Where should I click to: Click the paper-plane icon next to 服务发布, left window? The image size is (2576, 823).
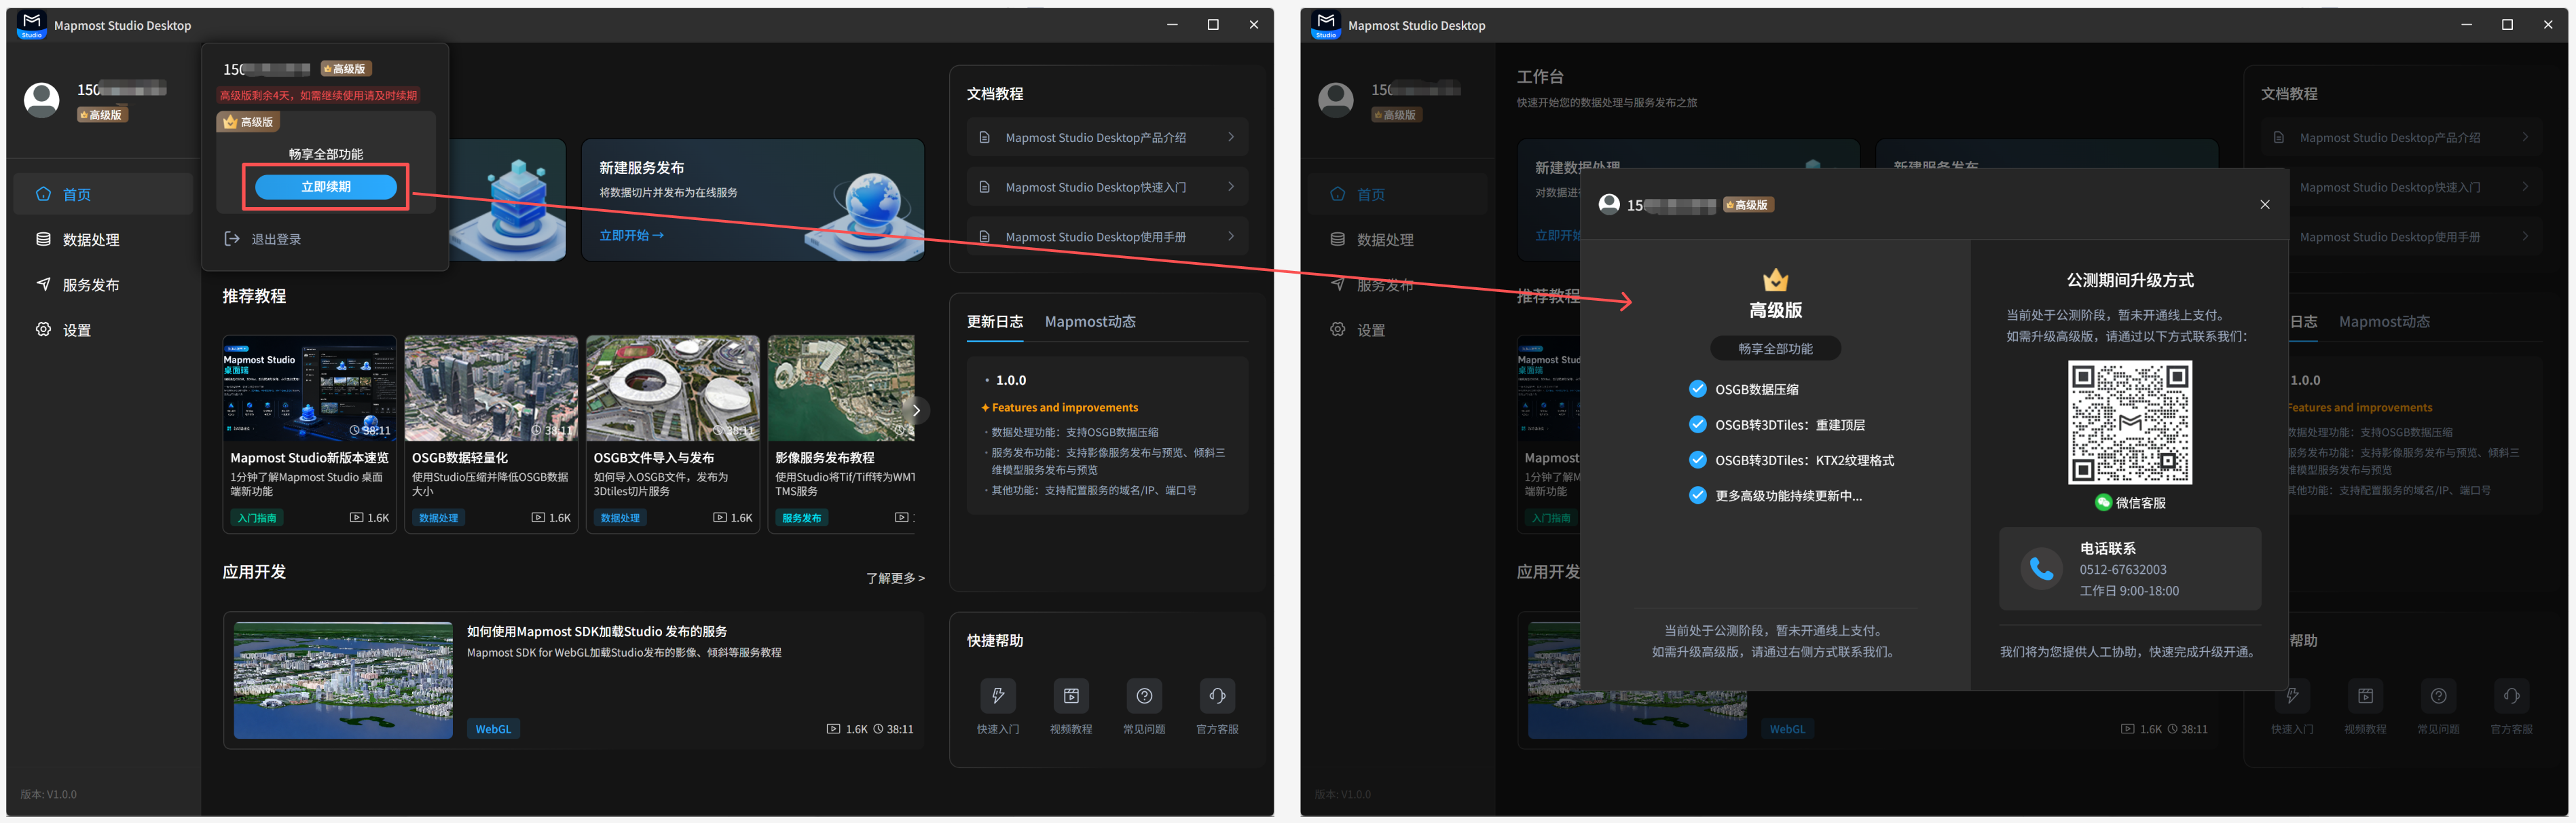coord(43,284)
